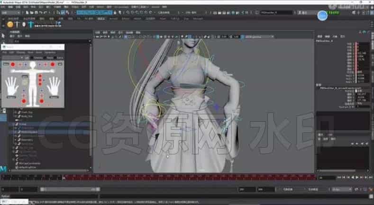Select the Geometry node in outliner
Image resolution: width=374 pixels, height=205 pixels.
27,140
